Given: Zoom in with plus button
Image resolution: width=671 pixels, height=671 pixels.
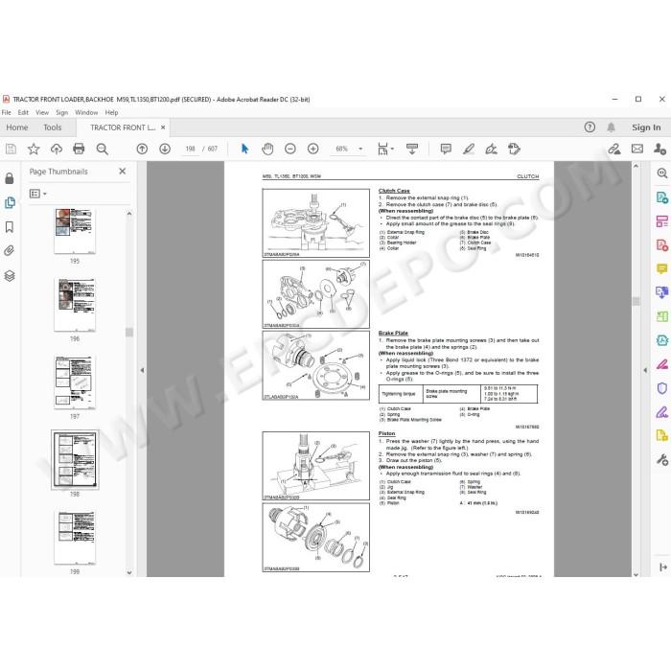Looking at the screenshot, I should coord(312,149).
